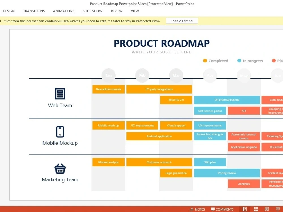Select the WRITE YOUR SUBTITLE HERE text
The width and height of the screenshot is (283, 212).
(161, 52)
